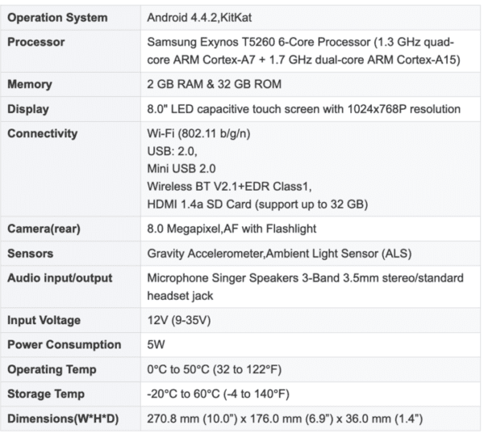This screenshot has height=438, width=484.
Task: Select the 2 GB RAM & 32 GB ROM text
Action: pyautogui.click(x=215, y=84)
